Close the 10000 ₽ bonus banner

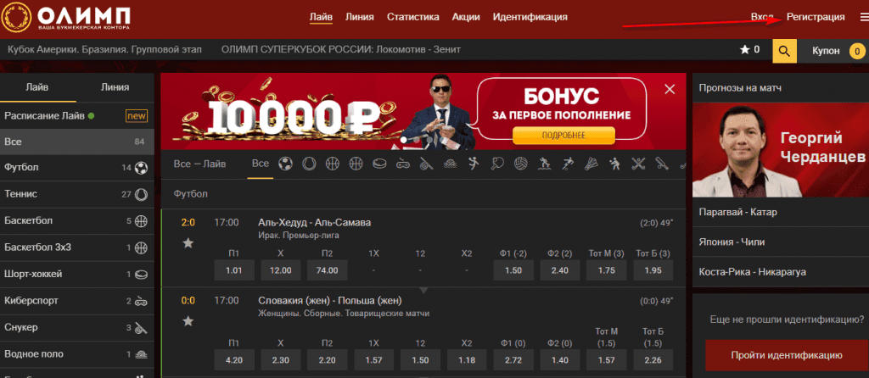[670, 89]
